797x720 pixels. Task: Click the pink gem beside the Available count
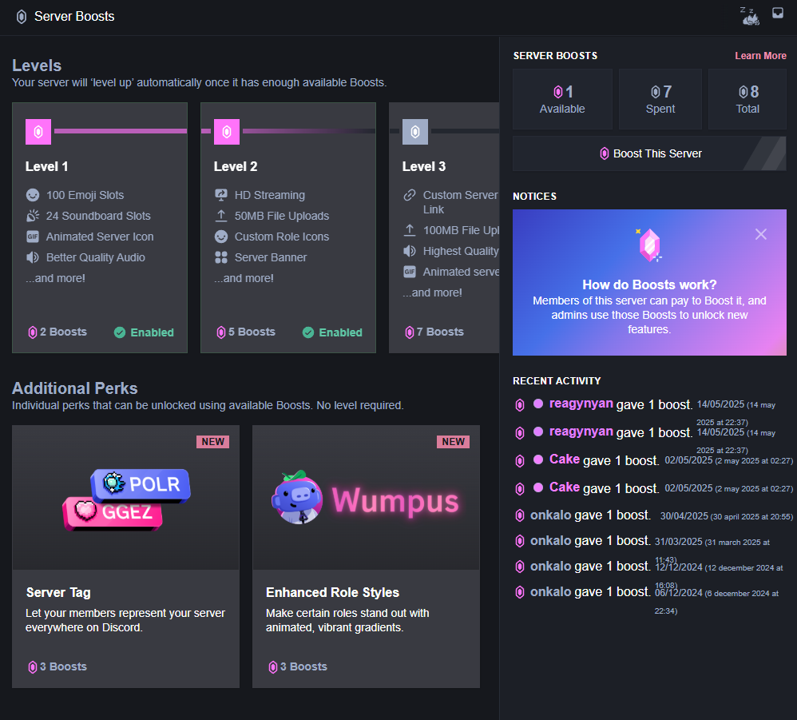[x=558, y=92]
